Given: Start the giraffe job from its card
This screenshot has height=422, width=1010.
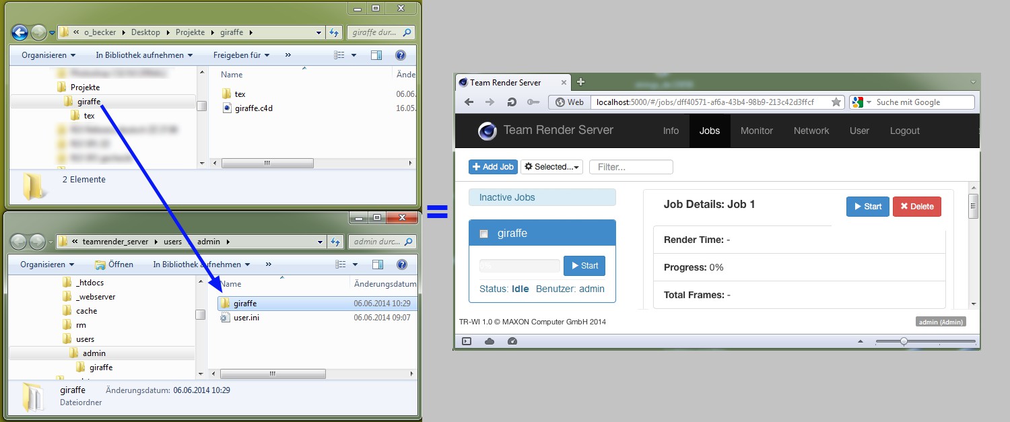Looking at the screenshot, I should [x=584, y=266].
